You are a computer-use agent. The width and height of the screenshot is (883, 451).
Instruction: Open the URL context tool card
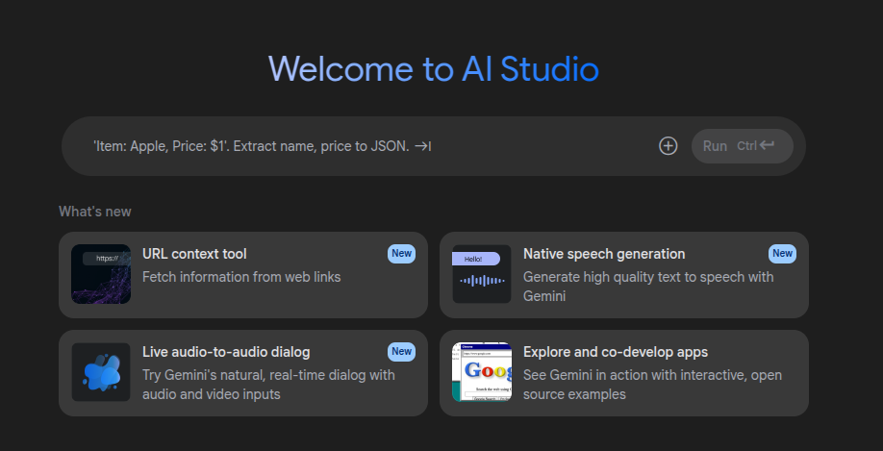coord(243,275)
